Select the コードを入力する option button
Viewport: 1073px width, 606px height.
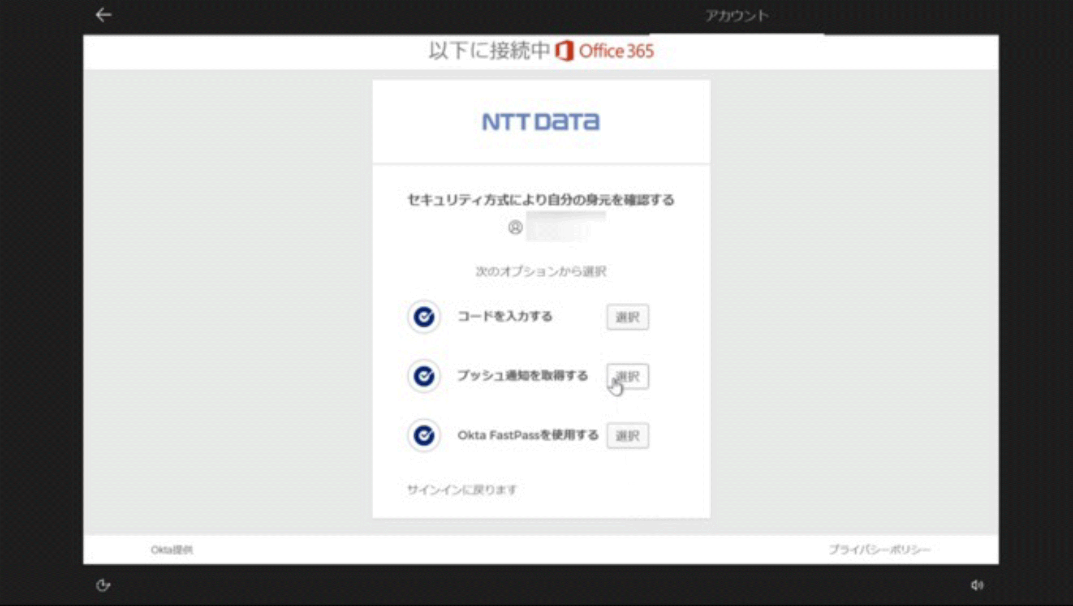click(x=628, y=317)
